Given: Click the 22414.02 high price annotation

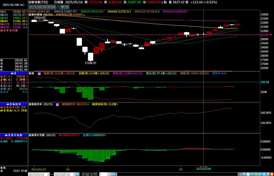Looking at the screenshot, I should [x=40, y=18].
